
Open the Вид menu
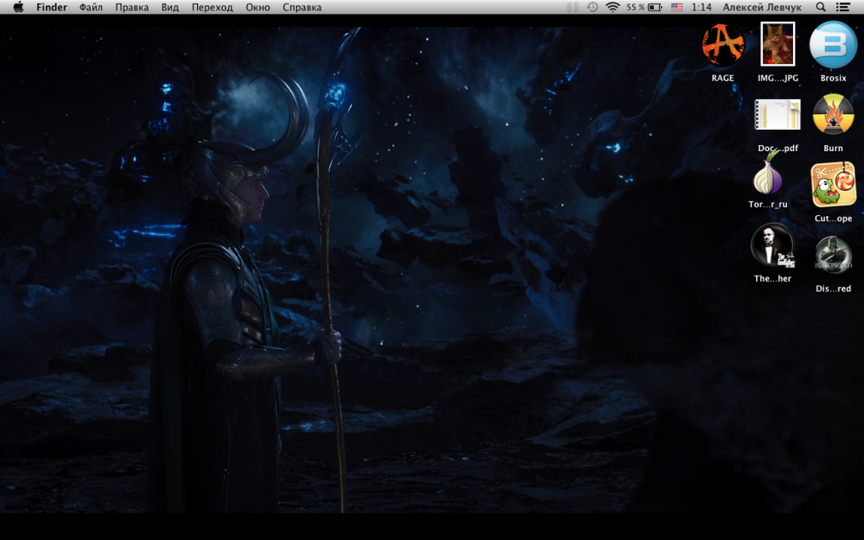[170, 7]
